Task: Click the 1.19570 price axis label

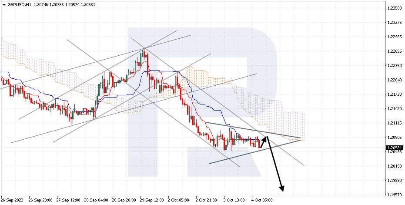Action: pyautogui.click(x=394, y=195)
